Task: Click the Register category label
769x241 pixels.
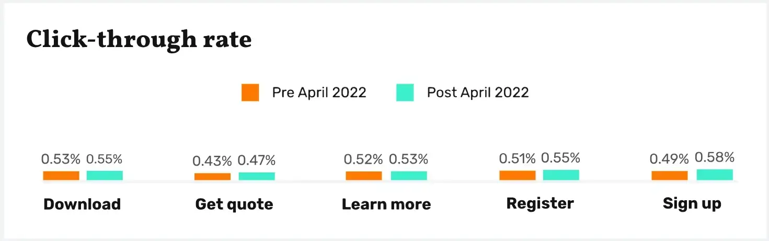Action: [540, 203]
